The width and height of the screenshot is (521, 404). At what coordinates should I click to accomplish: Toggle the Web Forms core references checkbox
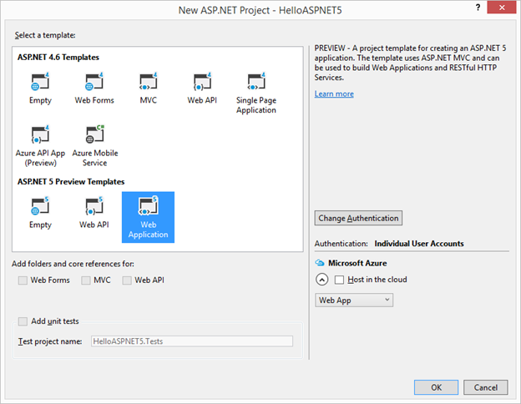[x=23, y=280]
